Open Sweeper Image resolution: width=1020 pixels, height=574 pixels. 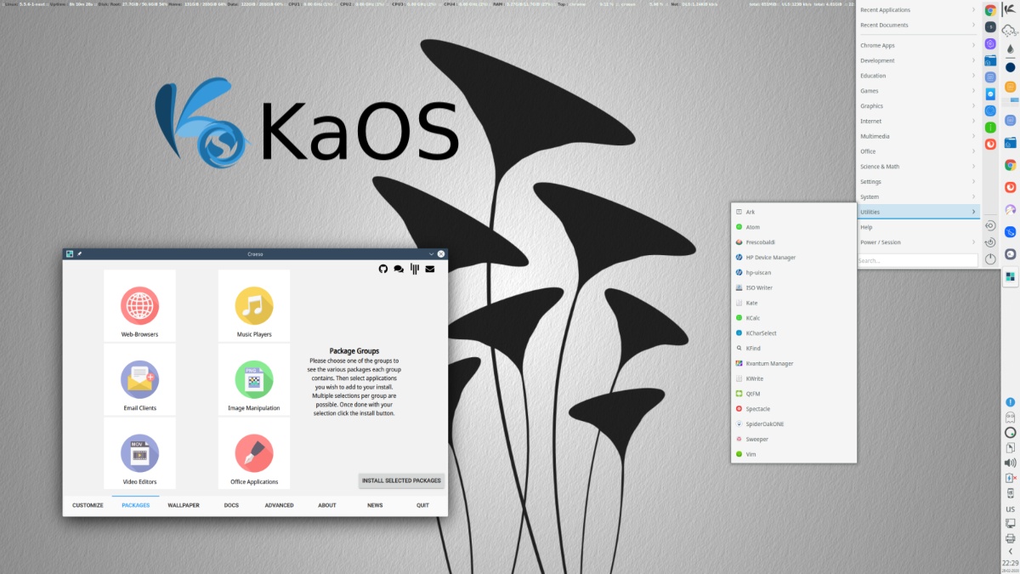[793, 440]
